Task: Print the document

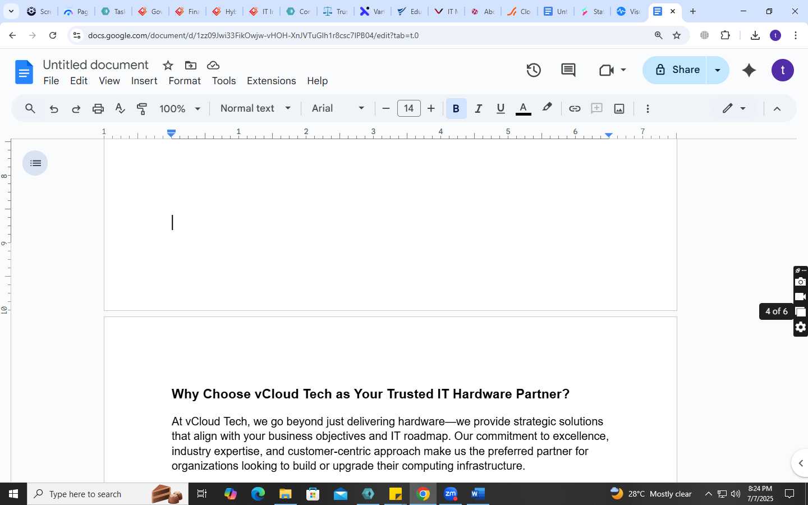Action: coord(98,109)
